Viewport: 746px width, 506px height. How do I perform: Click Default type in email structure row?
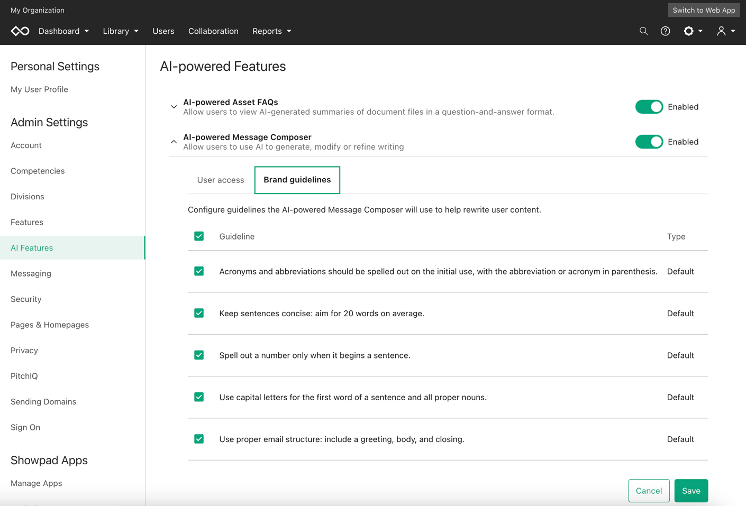point(680,439)
